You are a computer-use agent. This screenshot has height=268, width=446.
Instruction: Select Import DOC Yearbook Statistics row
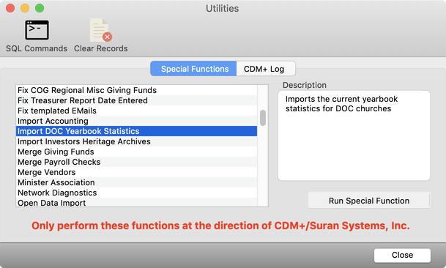pos(136,131)
